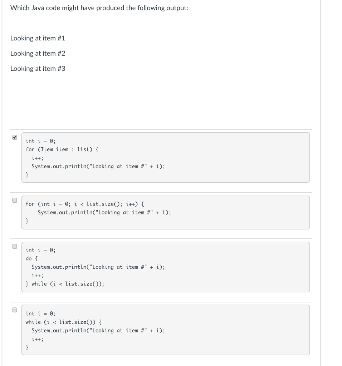Click the 'while (i < list.size())' line in fourth option
Viewport: 342px width, 366px height.
tap(63, 322)
